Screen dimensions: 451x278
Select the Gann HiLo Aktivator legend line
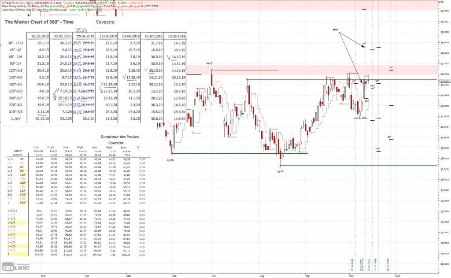coord(51,10)
